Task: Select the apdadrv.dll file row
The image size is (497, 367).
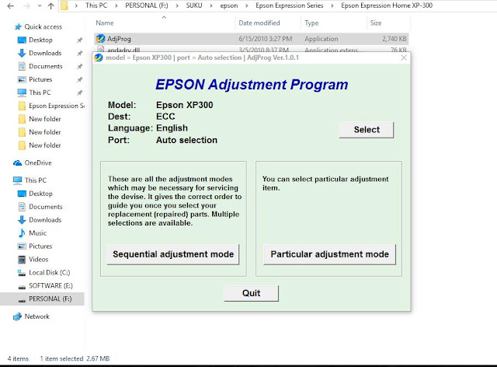Action: pos(252,50)
